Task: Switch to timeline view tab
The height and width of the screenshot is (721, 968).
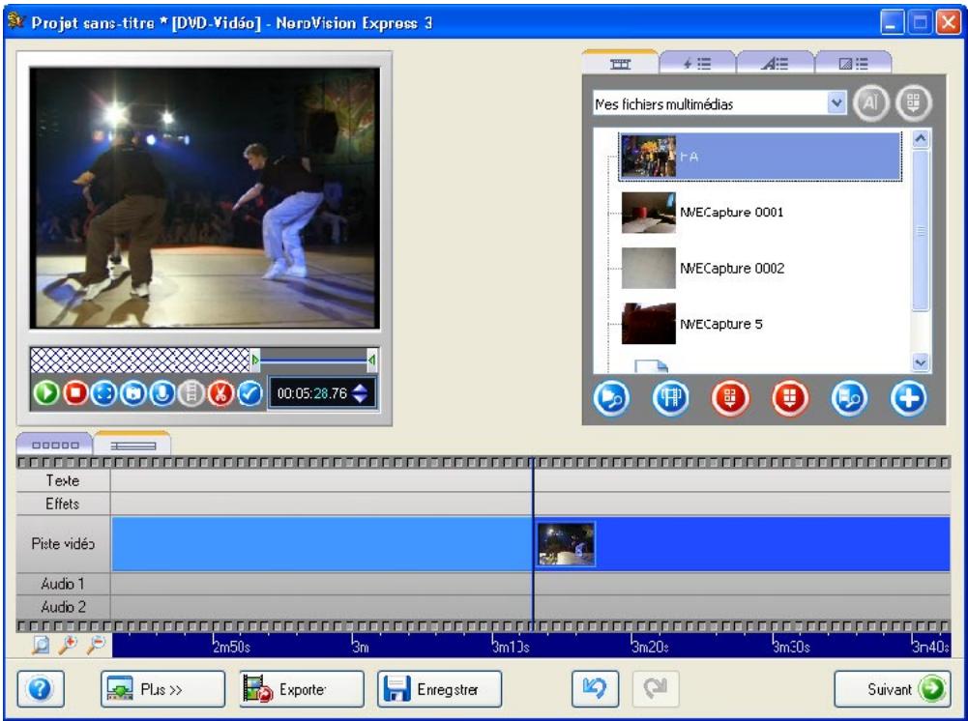Action: pyautogui.click(x=132, y=445)
